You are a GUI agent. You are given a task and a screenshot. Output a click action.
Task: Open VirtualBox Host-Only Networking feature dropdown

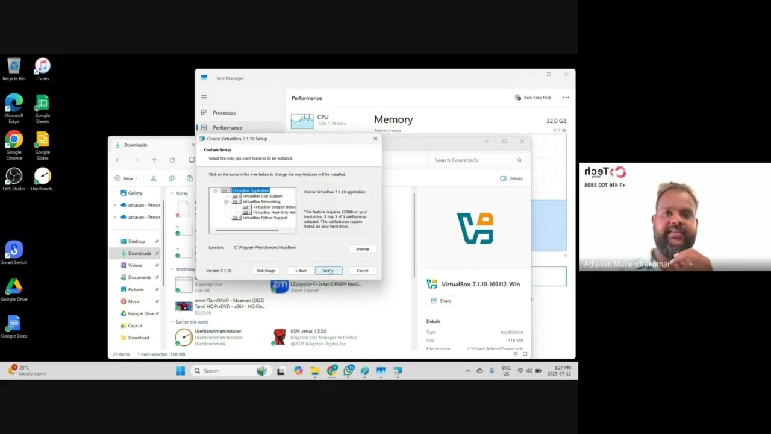[247, 212]
